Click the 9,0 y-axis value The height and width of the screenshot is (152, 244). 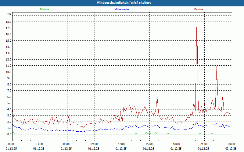click(9, 78)
